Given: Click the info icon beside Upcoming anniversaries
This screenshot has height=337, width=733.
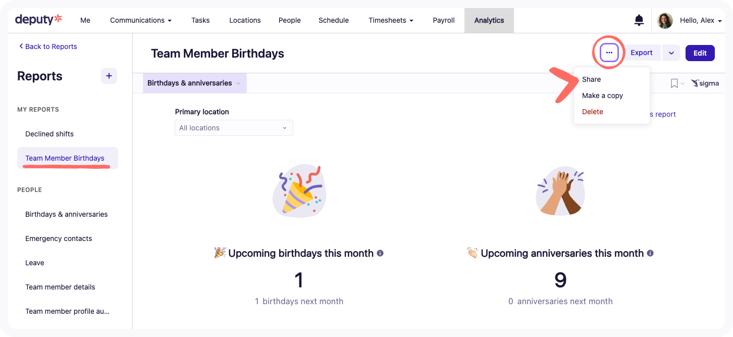Looking at the screenshot, I should [650, 253].
